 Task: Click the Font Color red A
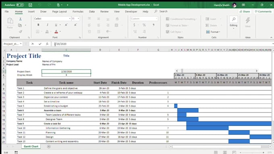click(56, 32)
